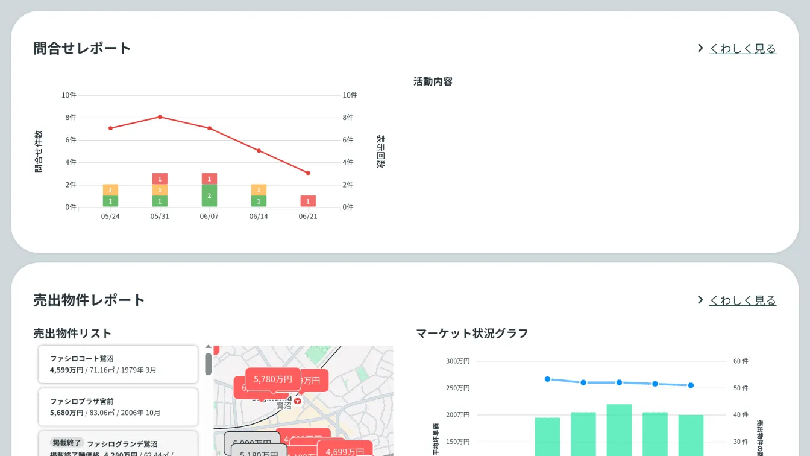Click chevron icon beside 売出物件レポート くわしく見る
This screenshot has width=810, height=456.
[700, 300]
